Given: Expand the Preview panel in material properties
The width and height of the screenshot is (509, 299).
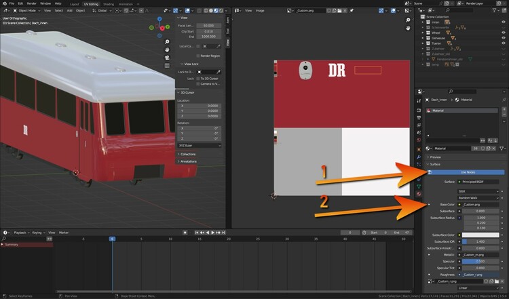Looking at the screenshot, I should coord(436,157).
